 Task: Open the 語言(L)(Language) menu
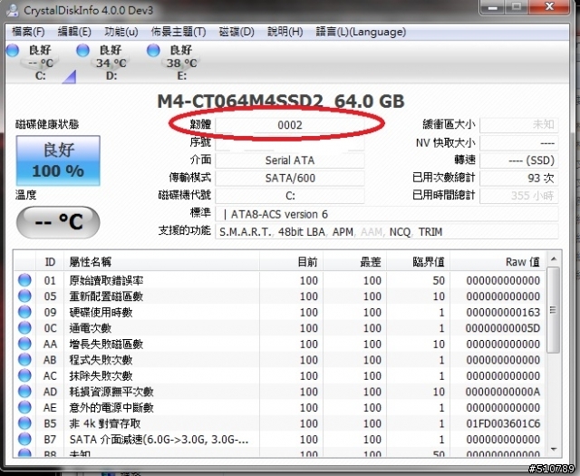click(x=361, y=32)
